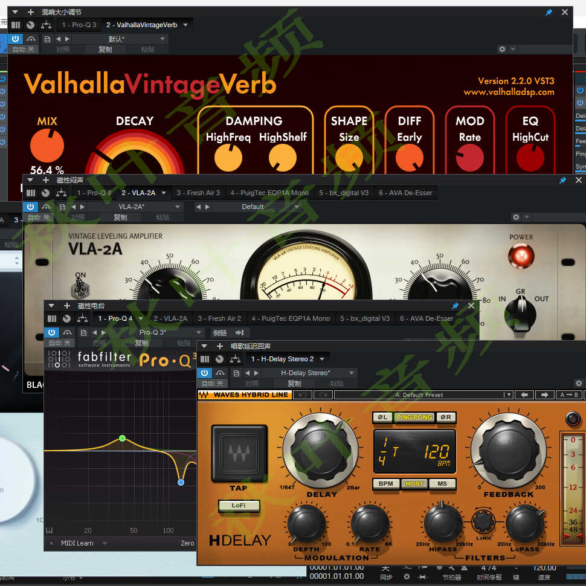
Task: Toggle power button in H-Delay window
Action: coord(204,373)
